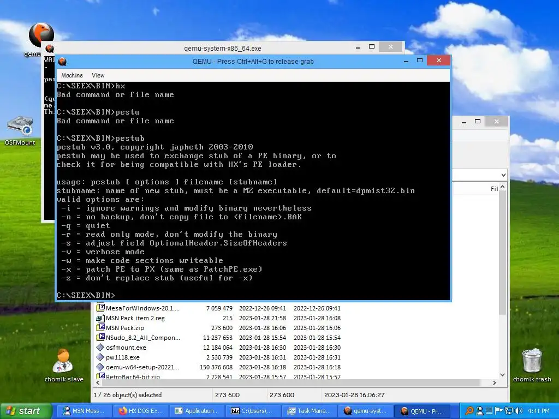Screen dimensions: 559x419
Task: Maximize the file manager window behind QEMU
Action: pyautogui.click(x=478, y=122)
